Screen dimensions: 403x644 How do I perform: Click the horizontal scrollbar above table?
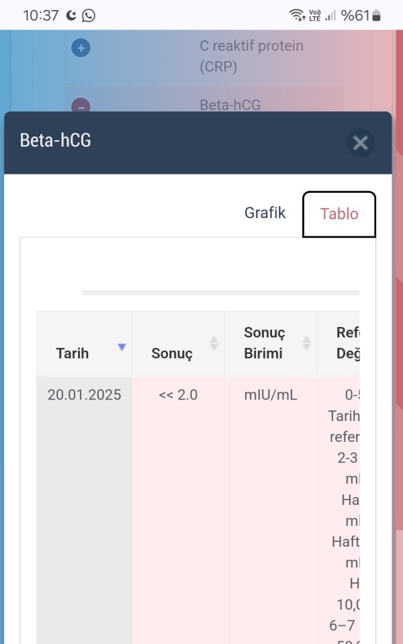[x=220, y=292]
